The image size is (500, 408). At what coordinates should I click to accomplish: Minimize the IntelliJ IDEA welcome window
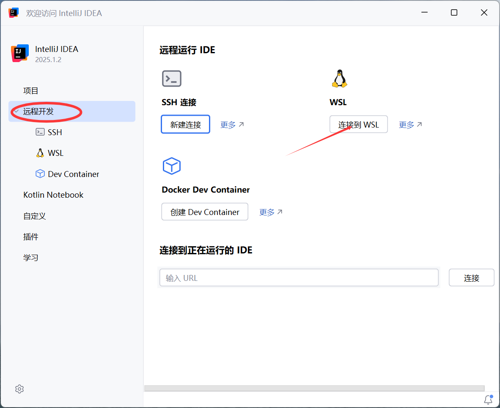click(424, 12)
